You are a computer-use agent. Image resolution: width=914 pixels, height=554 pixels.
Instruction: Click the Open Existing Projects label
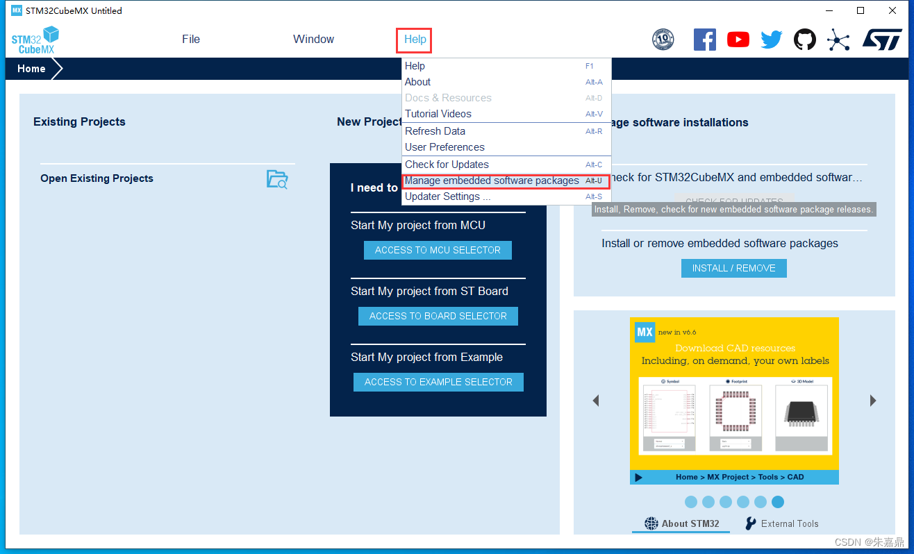pyautogui.click(x=97, y=178)
